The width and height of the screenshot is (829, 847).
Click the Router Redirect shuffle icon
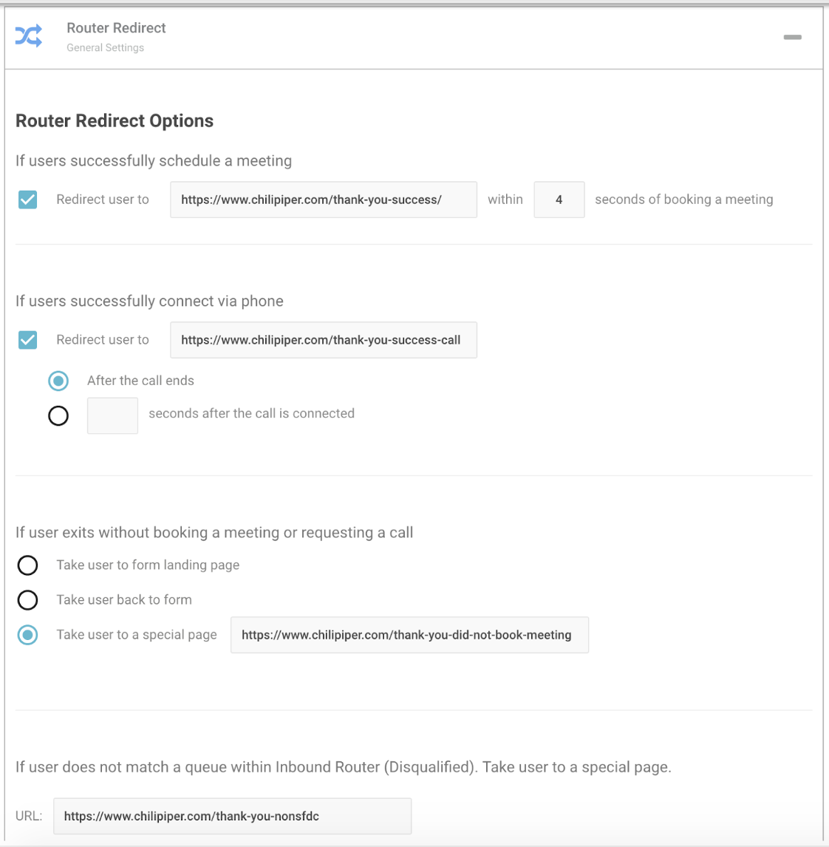pos(29,36)
